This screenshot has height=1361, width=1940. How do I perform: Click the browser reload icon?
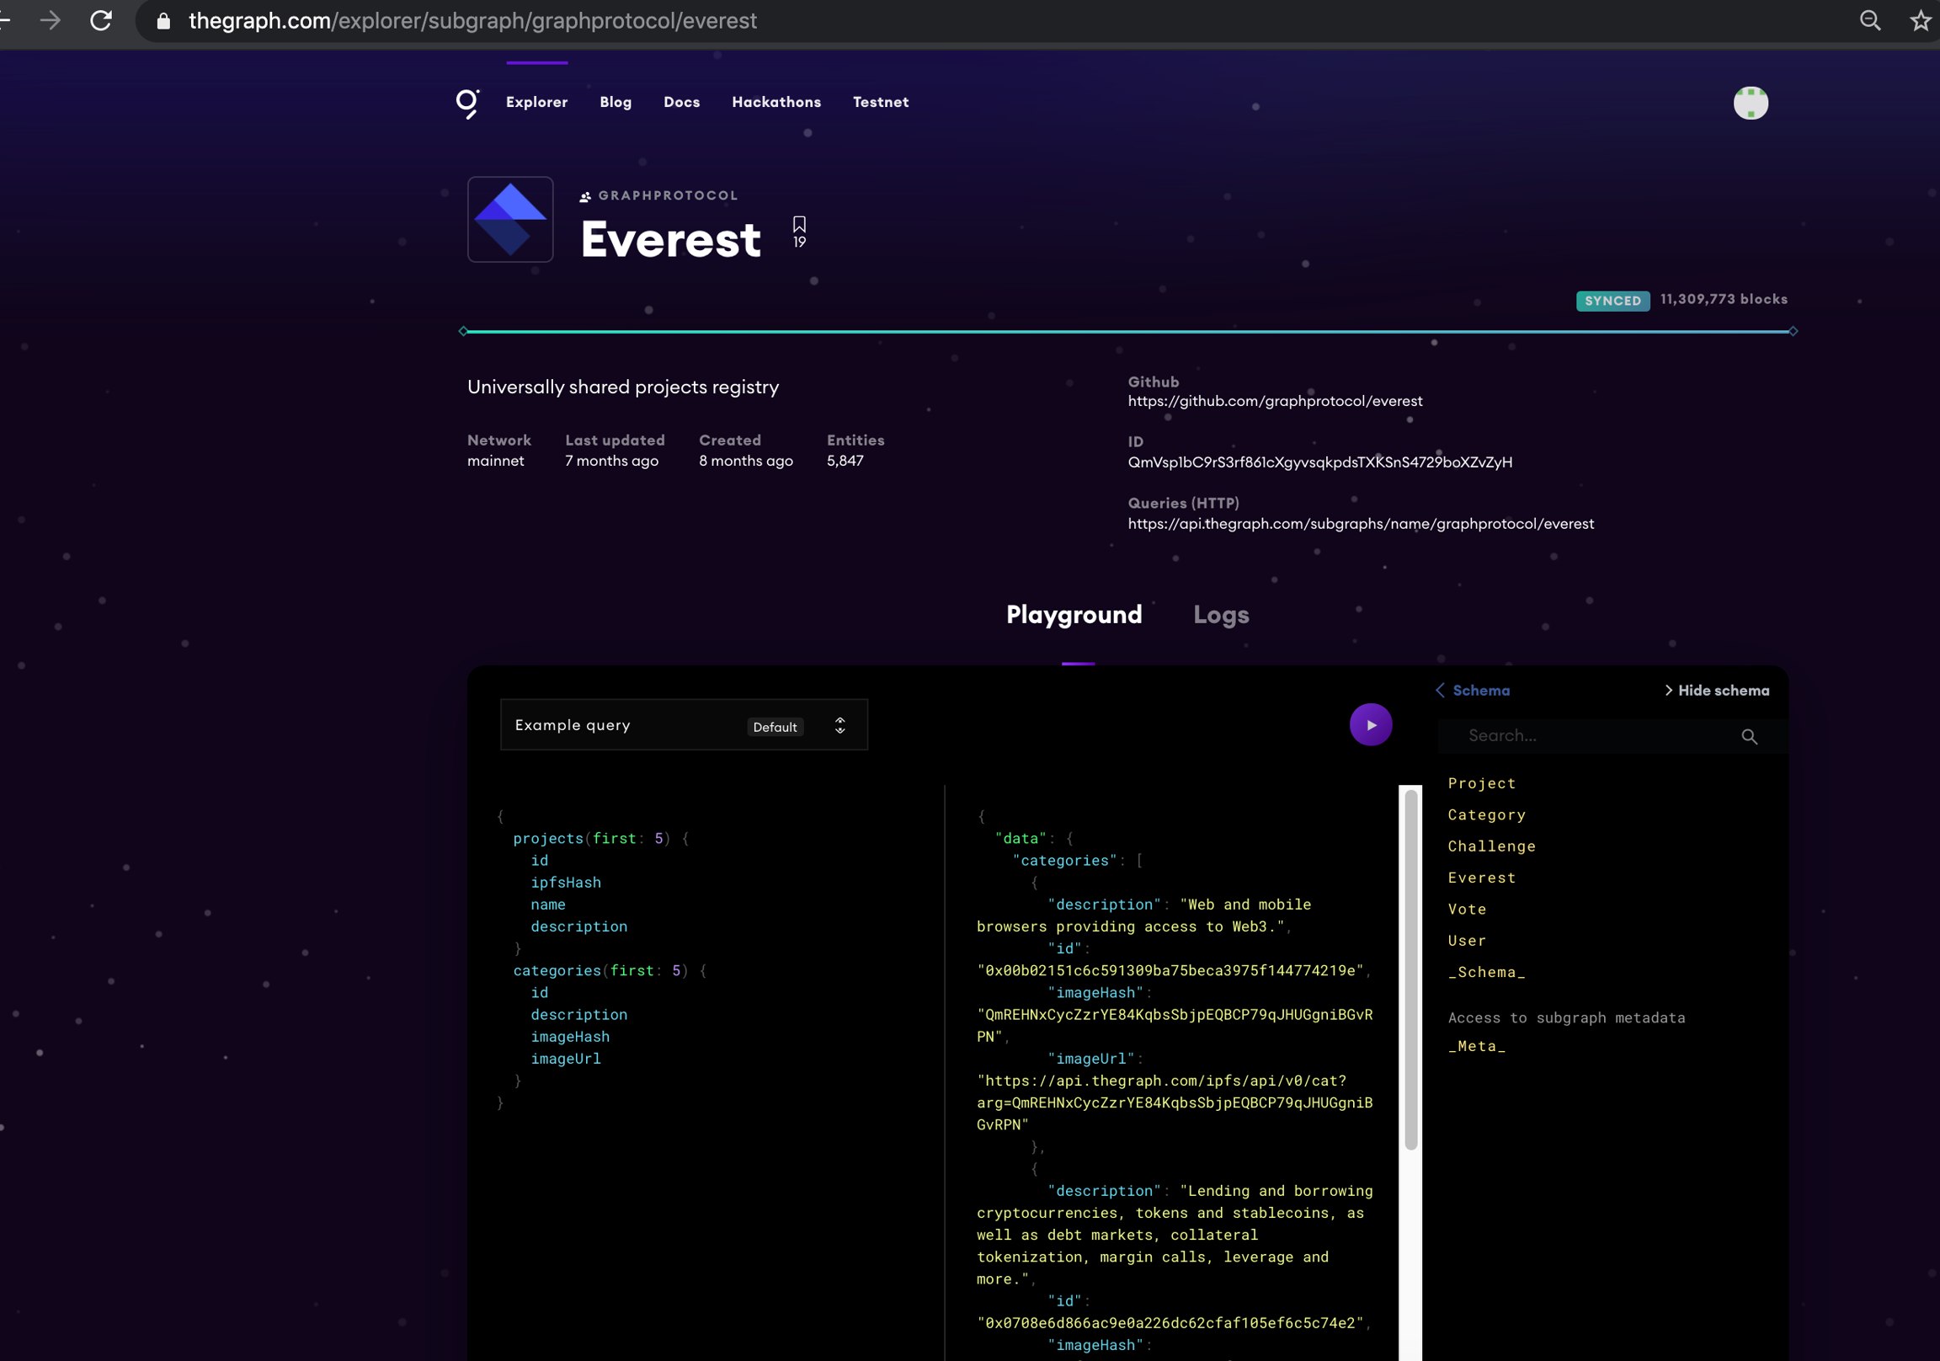[101, 20]
